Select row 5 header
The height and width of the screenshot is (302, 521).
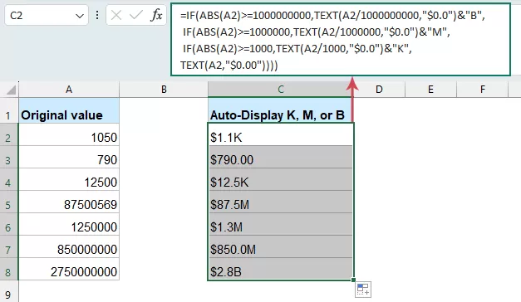[8, 202]
